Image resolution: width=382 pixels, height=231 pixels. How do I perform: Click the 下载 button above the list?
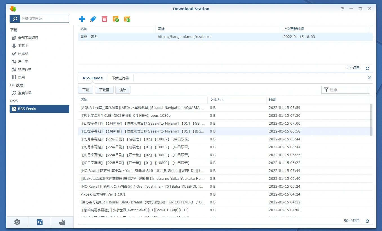click(x=86, y=90)
